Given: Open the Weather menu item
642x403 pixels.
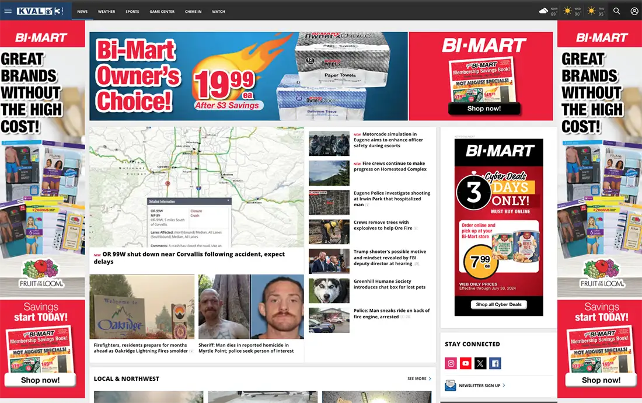Looking at the screenshot, I should coord(106,12).
